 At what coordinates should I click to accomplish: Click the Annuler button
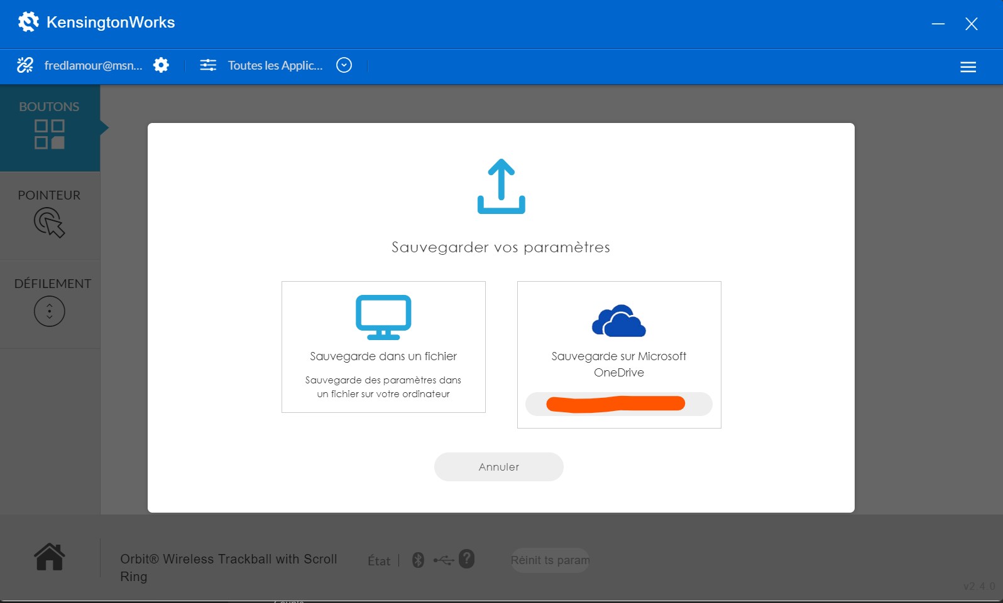pyautogui.click(x=499, y=467)
